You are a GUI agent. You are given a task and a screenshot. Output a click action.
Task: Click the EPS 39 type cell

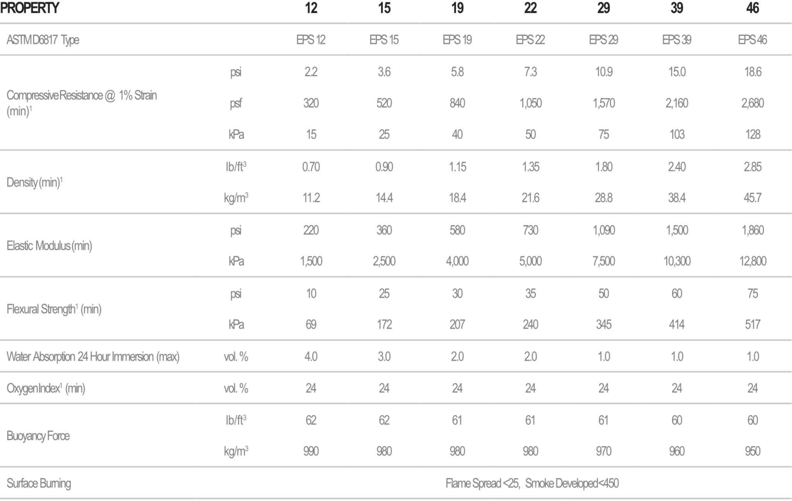677,40
